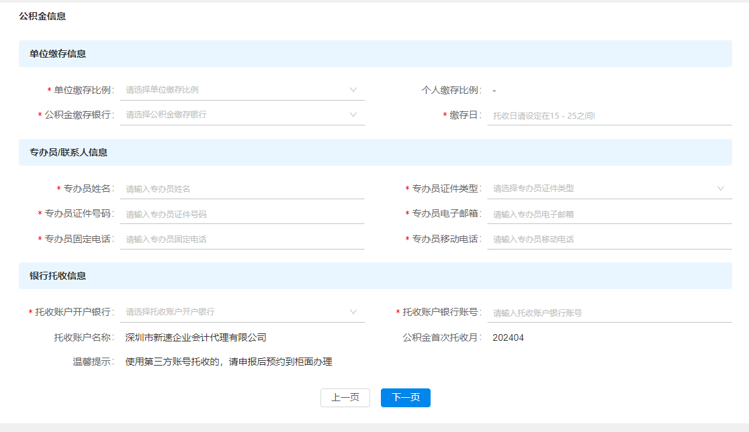The width and height of the screenshot is (749, 432).
Task: Click the 公积金信息 page title
Action: 42,16
